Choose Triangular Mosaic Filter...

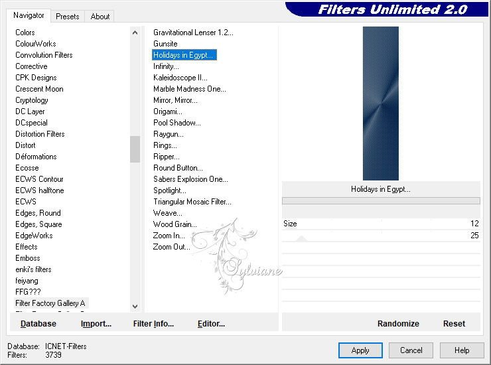[192, 202]
